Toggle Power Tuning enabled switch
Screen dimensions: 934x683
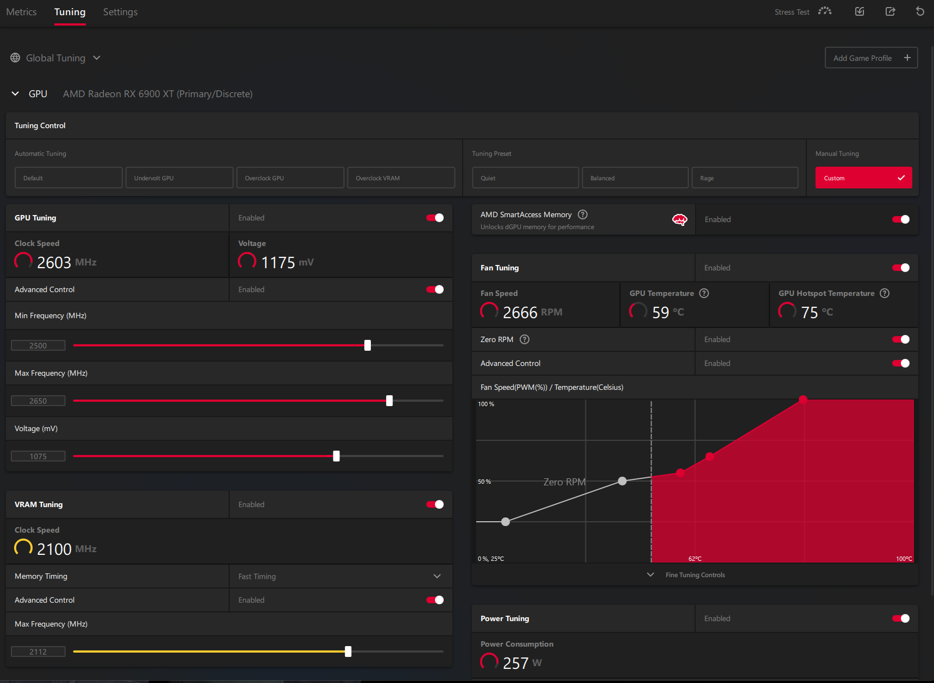tap(901, 618)
